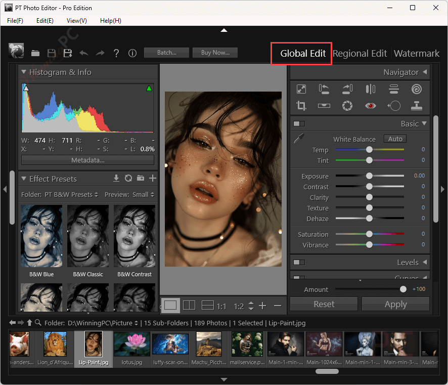
Task: Click the Save As disk icon
Action: click(x=68, y=53)
